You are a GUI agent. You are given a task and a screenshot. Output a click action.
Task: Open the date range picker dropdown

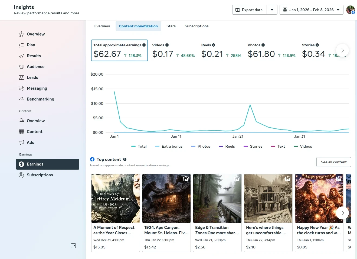(x=311, y=10)
